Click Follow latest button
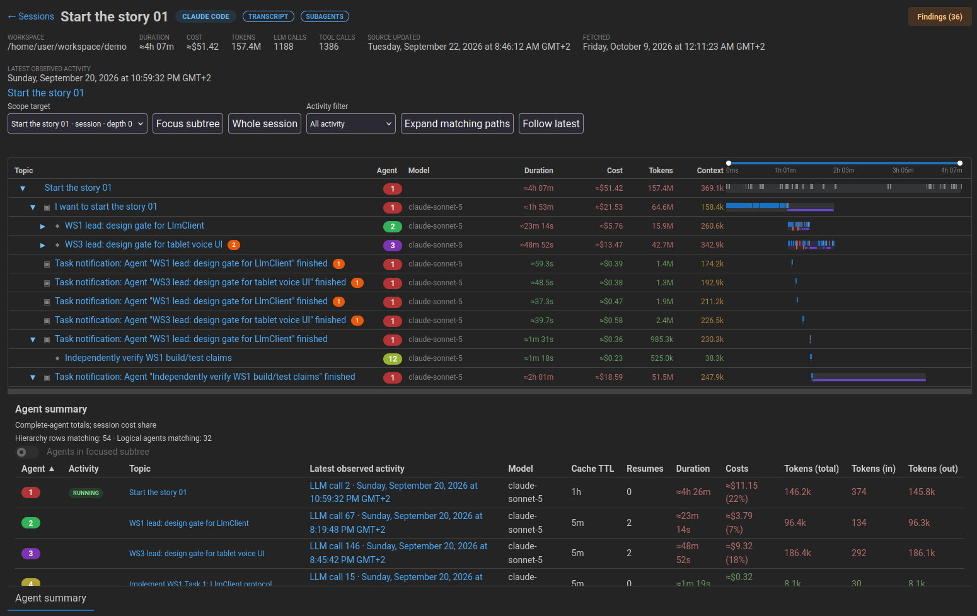The image size is (977, 616). tap(551, 123)
